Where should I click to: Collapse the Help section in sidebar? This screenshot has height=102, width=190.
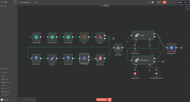(14, 76)
